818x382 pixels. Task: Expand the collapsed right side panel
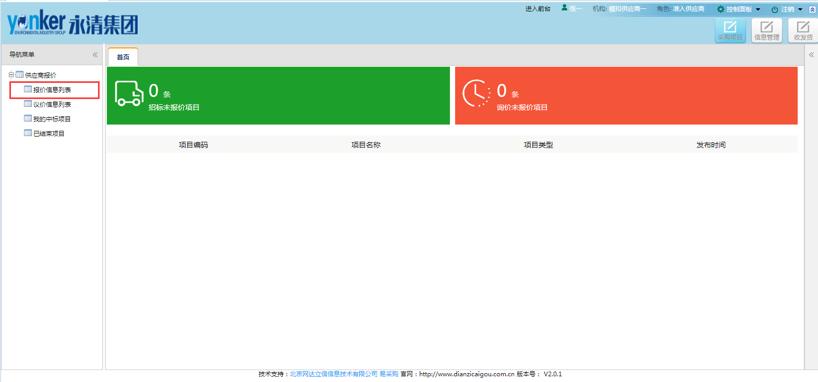pos(811,55)
